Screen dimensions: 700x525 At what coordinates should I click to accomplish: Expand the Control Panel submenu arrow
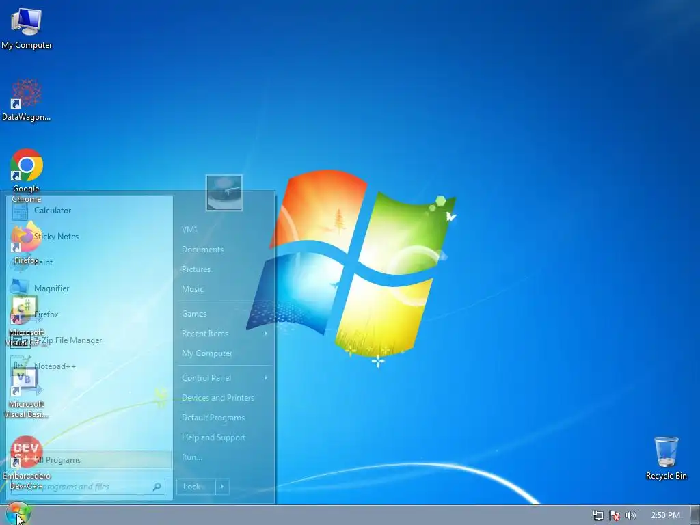pyautogui.click(x=266, y=377)
